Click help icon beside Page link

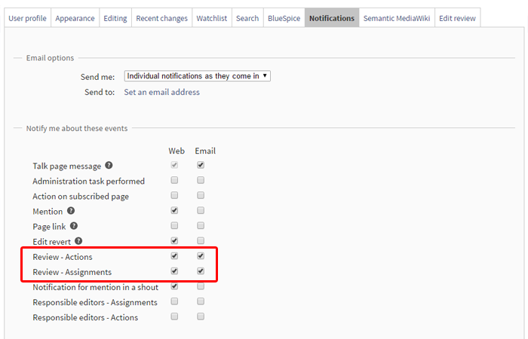(74, 226)
